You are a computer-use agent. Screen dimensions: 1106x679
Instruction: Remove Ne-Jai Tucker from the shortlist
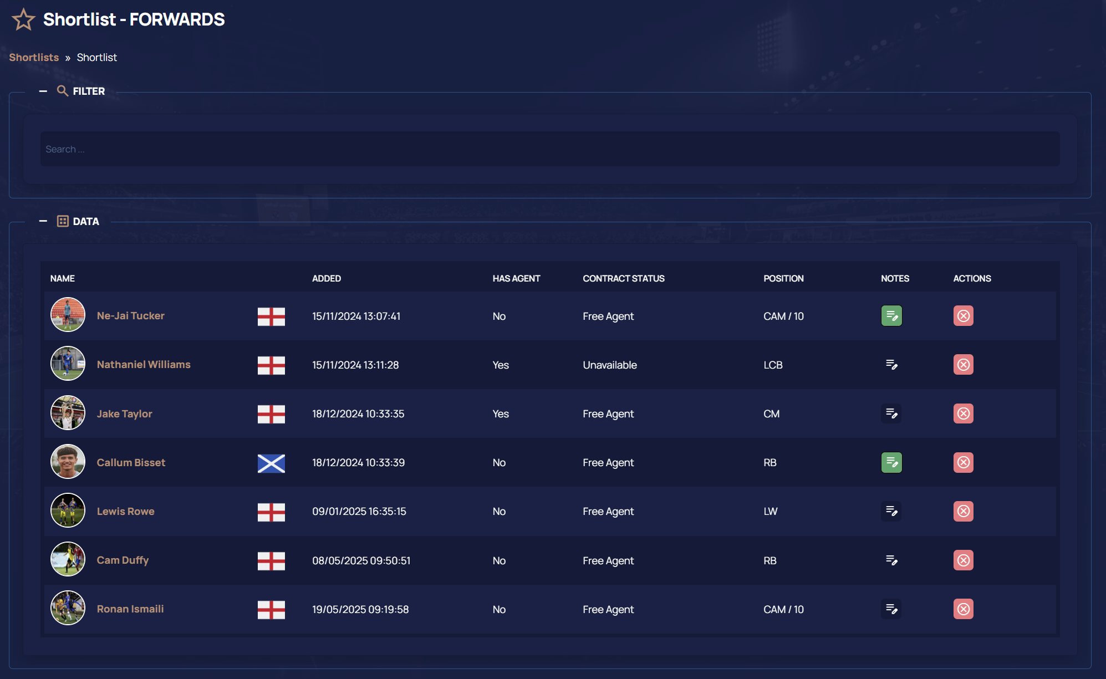click(963, 315)
